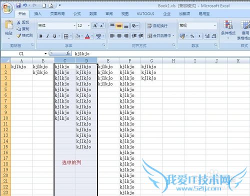
Task: Toggle bold formatting
Action: (41, 36)
